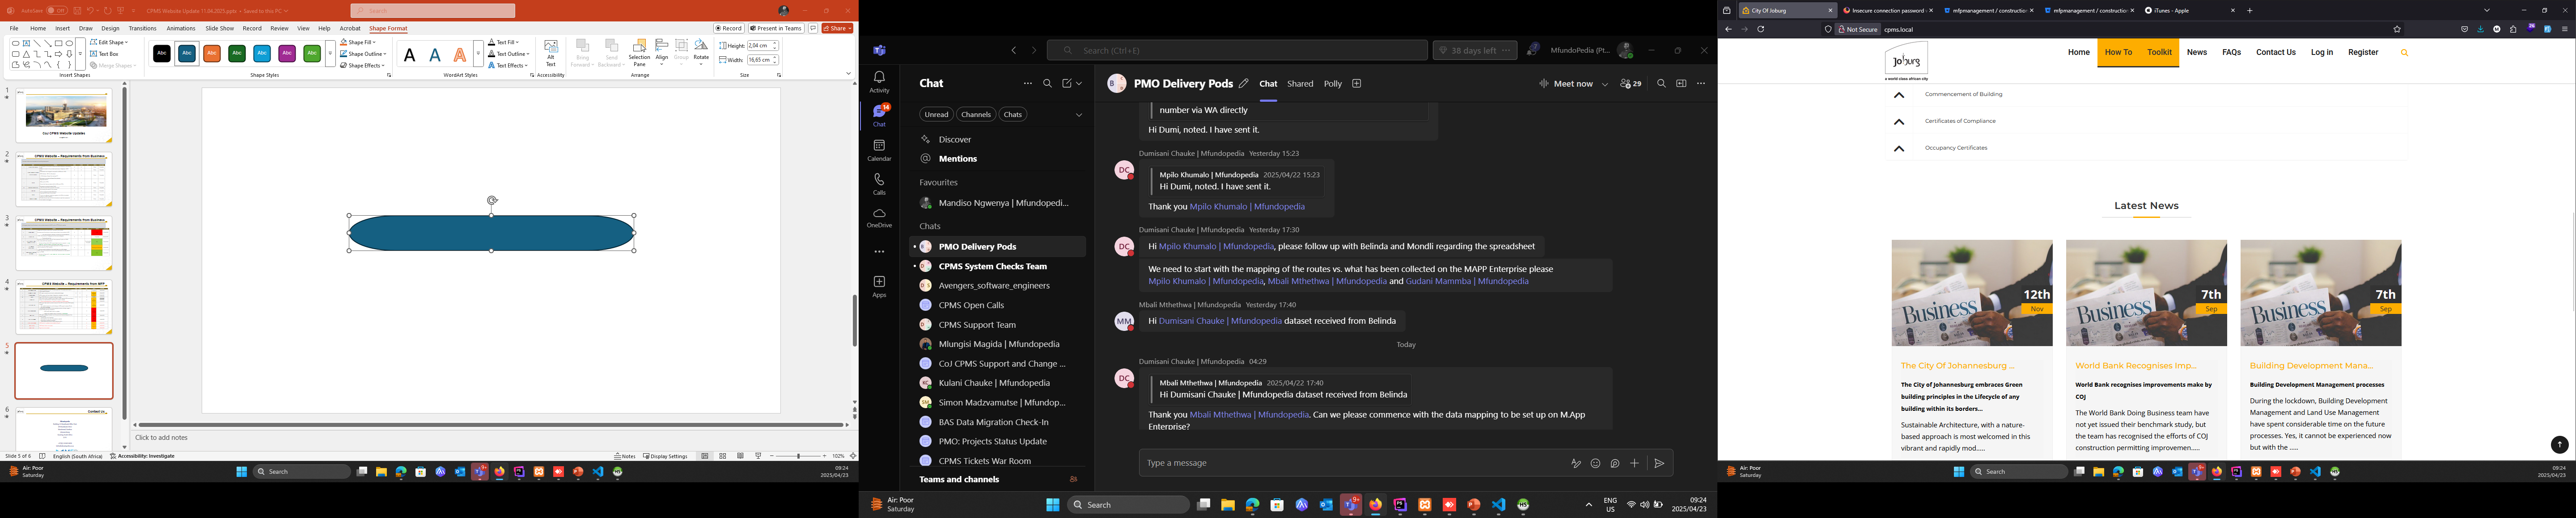This screenshot has width=2576, height=518.
Task: Click the Toolkit menu on Joburg website
Action: pos(2159,53)
